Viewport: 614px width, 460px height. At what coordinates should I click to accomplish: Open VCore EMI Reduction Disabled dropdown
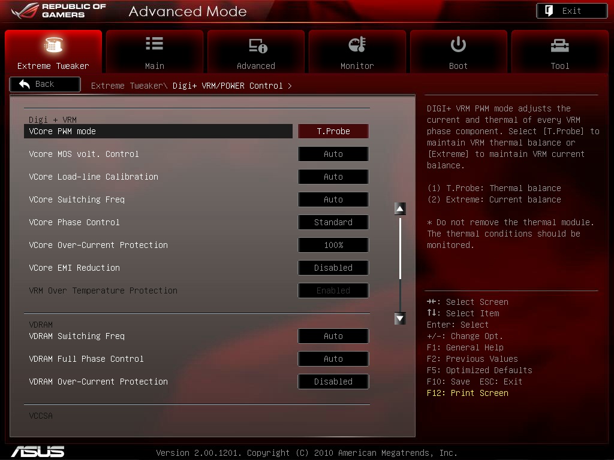click(x=333, y=268)
